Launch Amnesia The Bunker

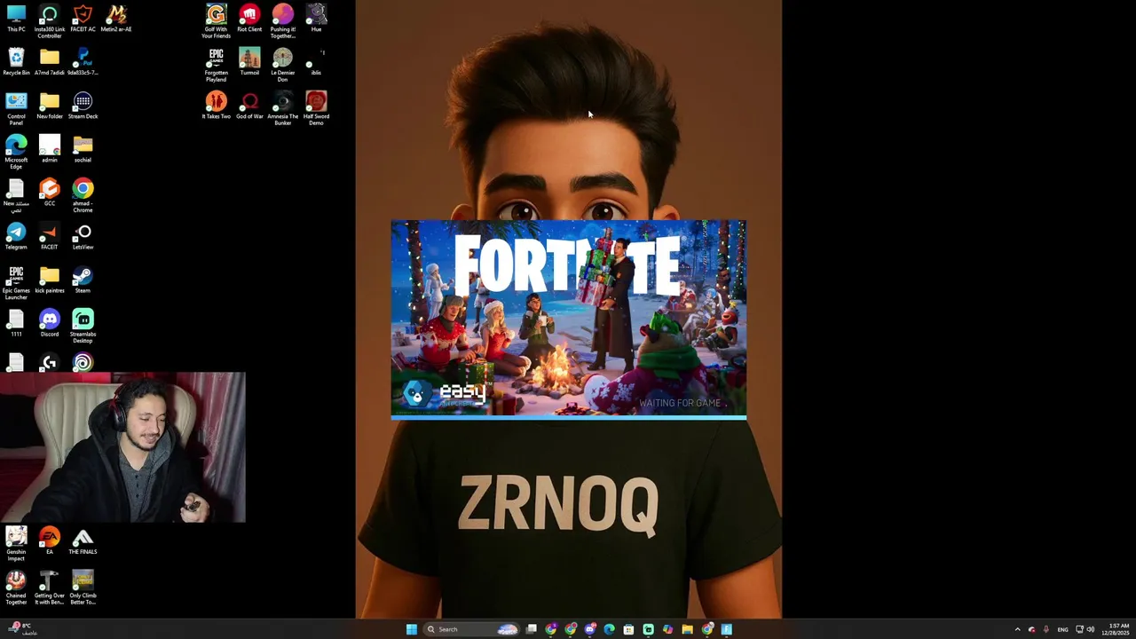click(x=282, y=108)
